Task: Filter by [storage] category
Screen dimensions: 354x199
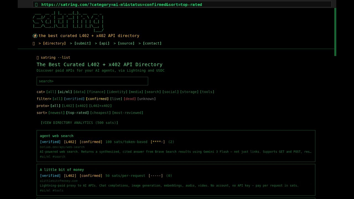Action: [189, 92]
